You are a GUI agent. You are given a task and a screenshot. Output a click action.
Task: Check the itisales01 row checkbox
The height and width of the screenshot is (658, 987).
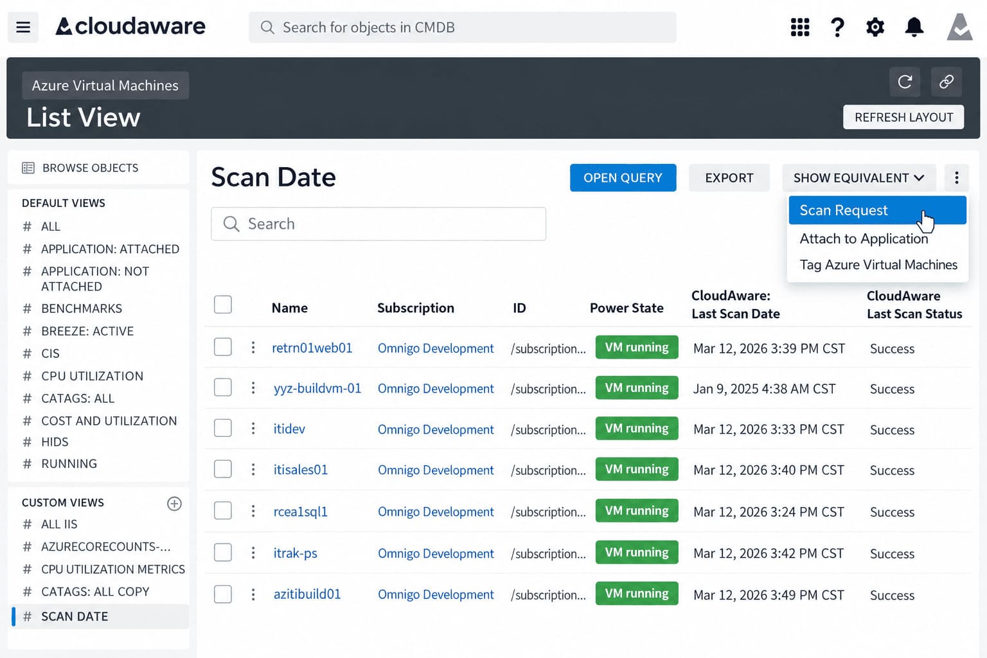click(223, 469)
